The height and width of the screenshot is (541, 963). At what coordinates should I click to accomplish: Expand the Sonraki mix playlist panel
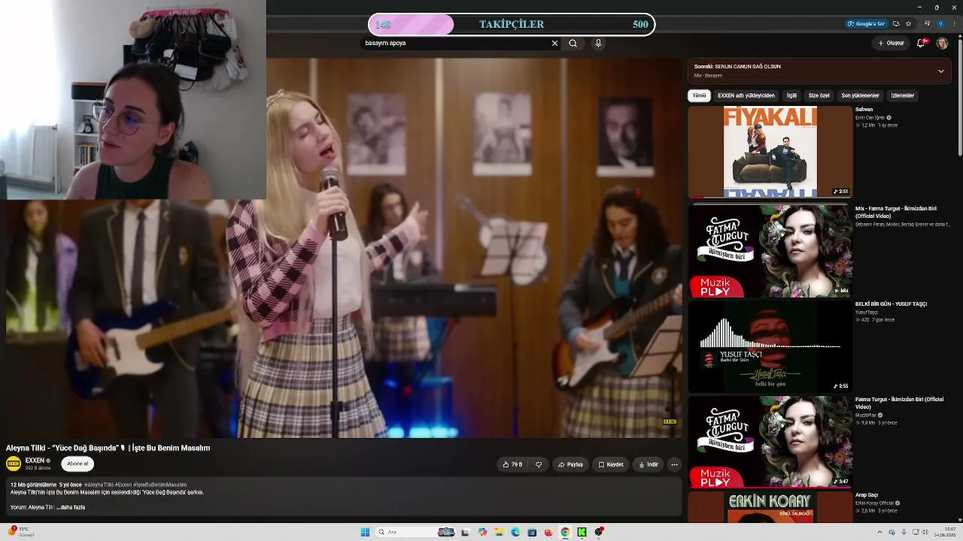click(940, 71)
